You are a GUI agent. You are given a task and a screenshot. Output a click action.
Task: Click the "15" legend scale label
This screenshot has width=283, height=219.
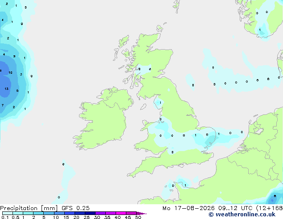(x=66, y=217)
